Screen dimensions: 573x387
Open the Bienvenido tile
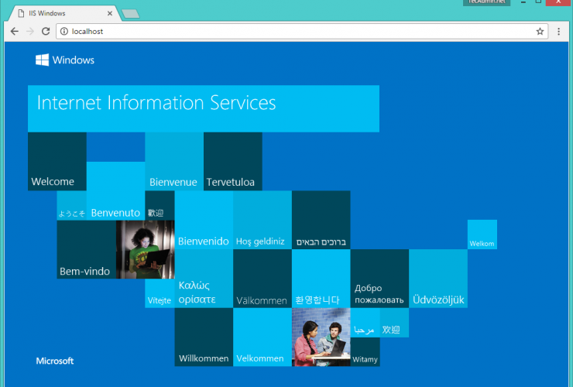click(204, 221)
